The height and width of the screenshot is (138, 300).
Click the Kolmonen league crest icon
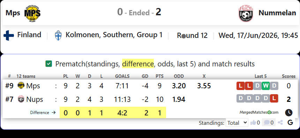click(58, 35)
